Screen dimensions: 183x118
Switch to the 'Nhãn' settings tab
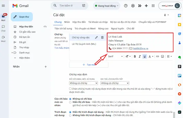pyautogui.click(x=67, y=22)
